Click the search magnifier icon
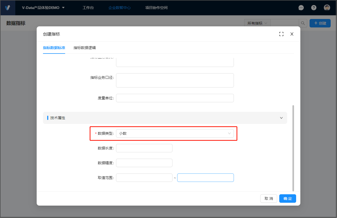The width and height of the screenshot is (337, 218). pyautogui.click(x=303, y=23)
